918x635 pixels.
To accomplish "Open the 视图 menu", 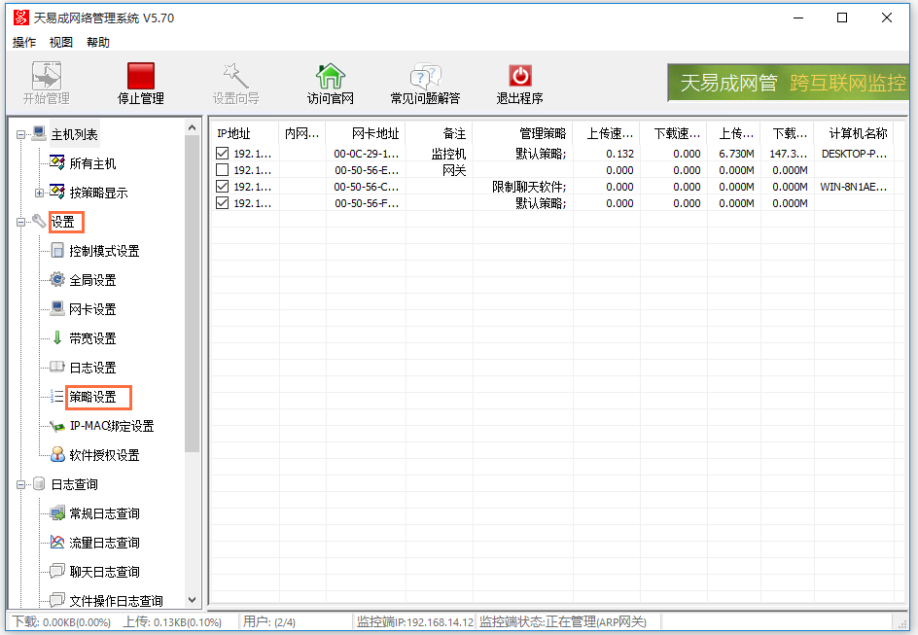I will click(61, 42).
